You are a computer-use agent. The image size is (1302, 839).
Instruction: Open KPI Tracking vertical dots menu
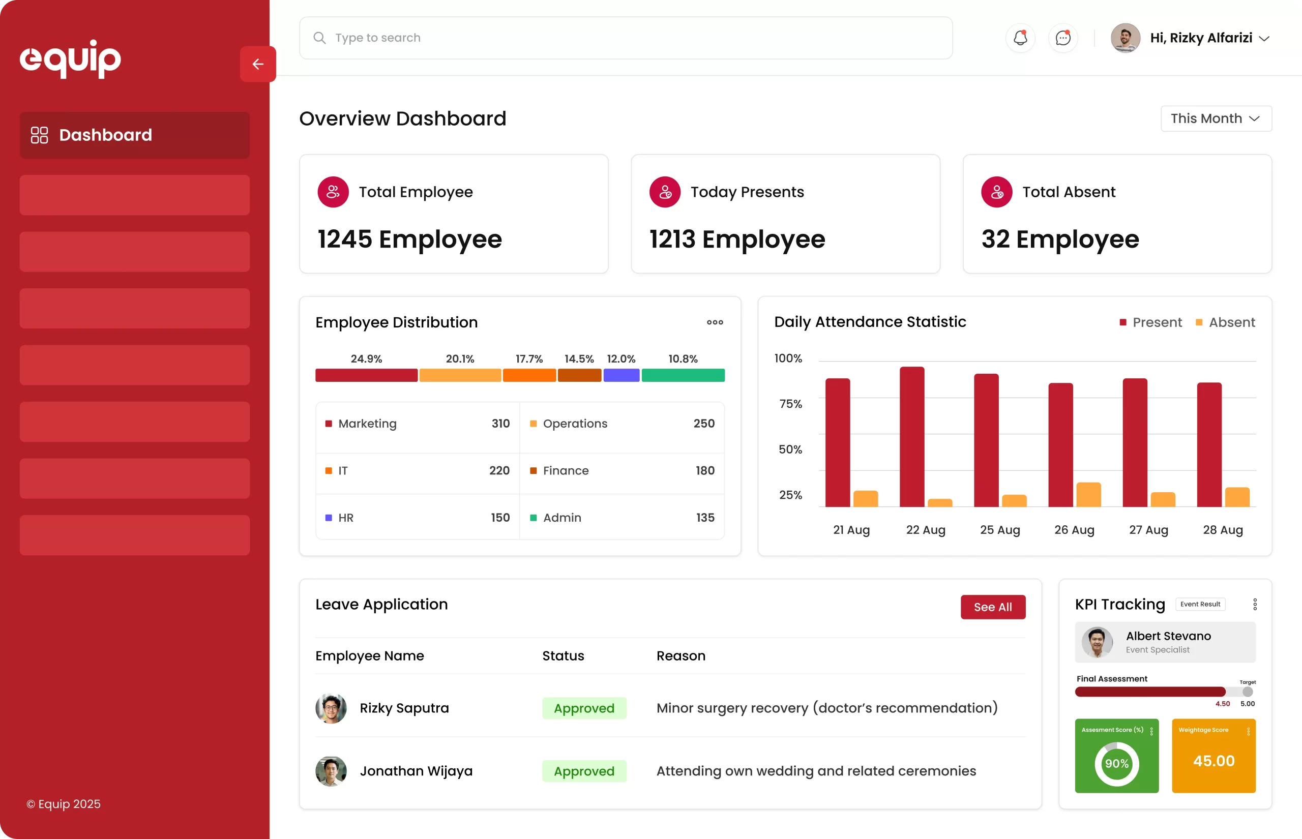pos(1255,604)
